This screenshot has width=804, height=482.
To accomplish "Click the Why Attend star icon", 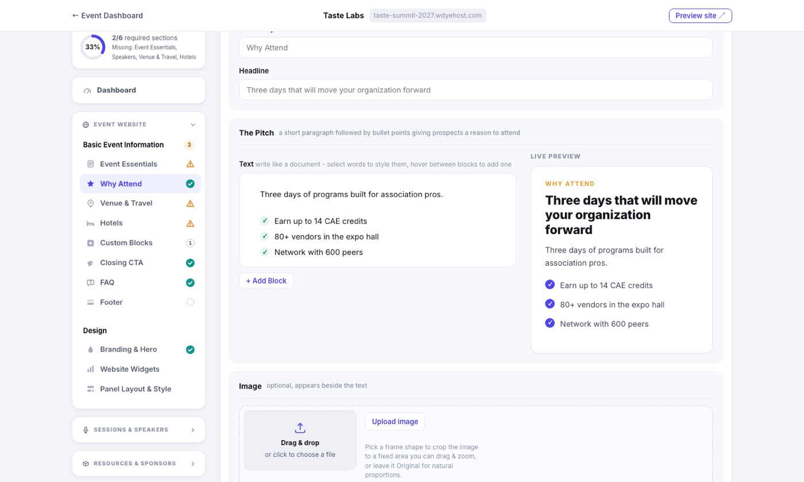I will coord(90,184).
